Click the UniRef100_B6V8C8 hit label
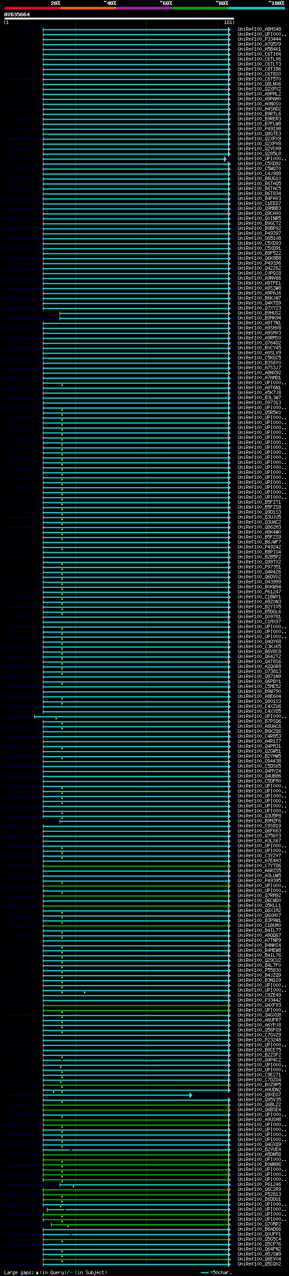 (x=259, y=651)
